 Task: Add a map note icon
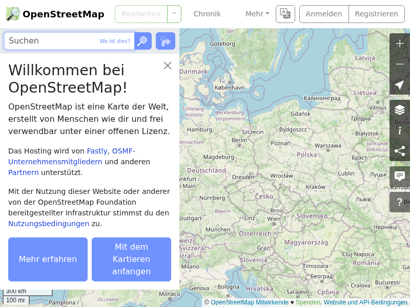(x=400, y=177)
